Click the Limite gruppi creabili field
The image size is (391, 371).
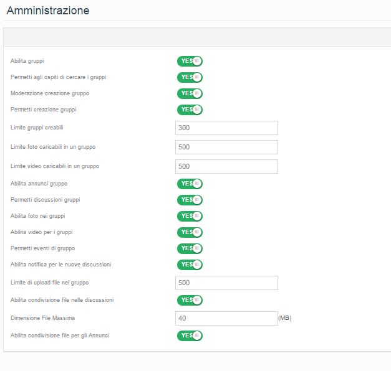226,128
